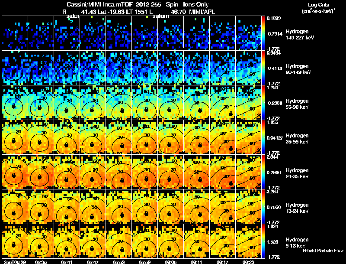Click the 06:23 time label
The width and height of the screenshot is (346, 264).
248,262
